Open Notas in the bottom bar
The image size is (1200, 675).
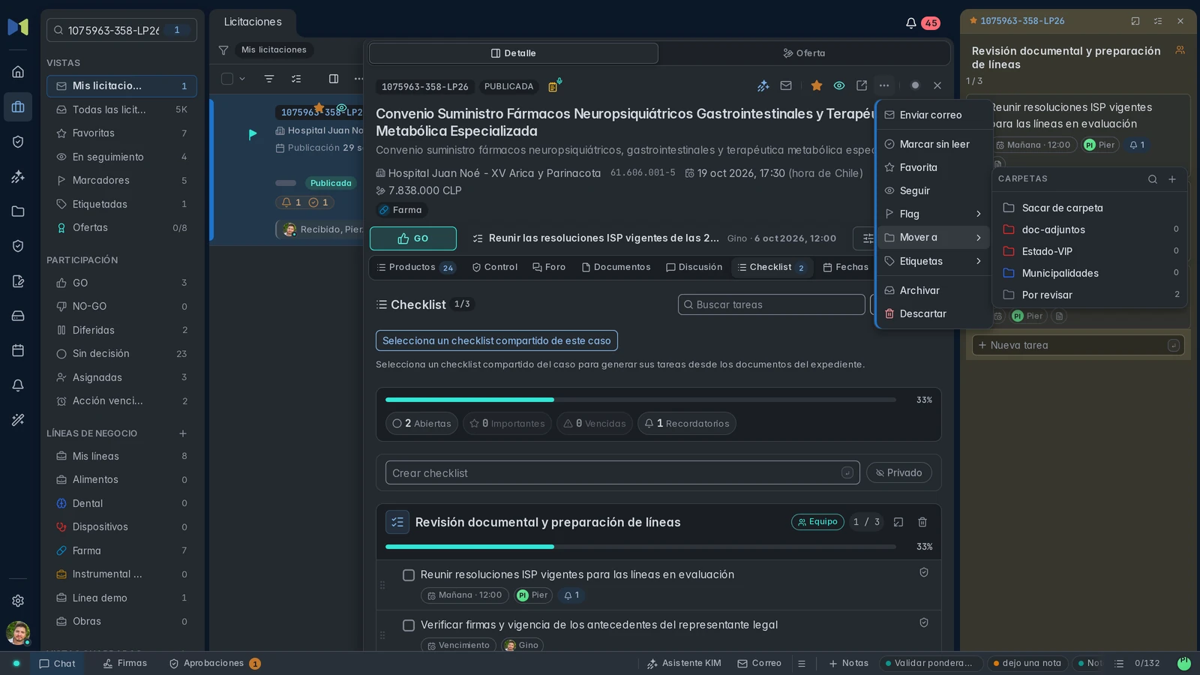[x=848, y=664]
